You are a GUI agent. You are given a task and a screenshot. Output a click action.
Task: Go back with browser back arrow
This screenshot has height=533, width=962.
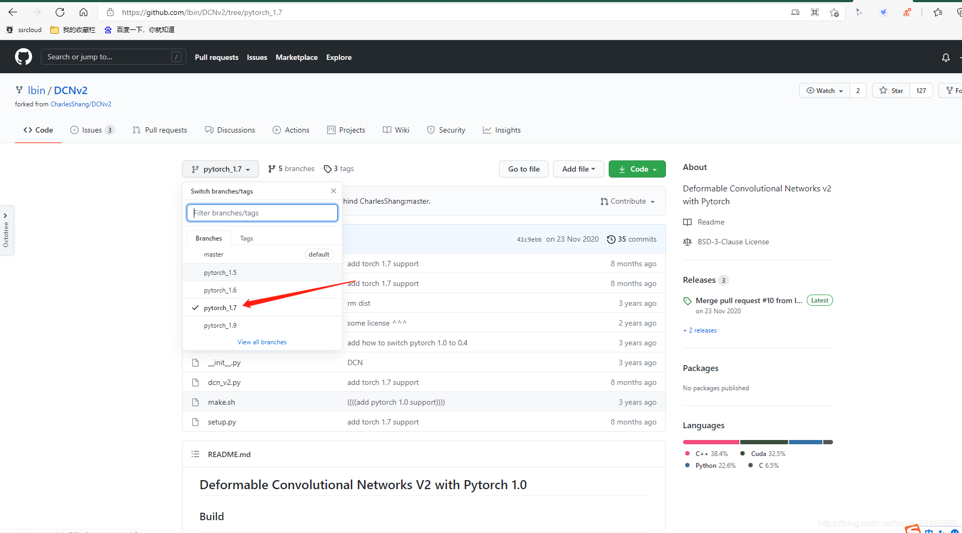coord(13,12)
